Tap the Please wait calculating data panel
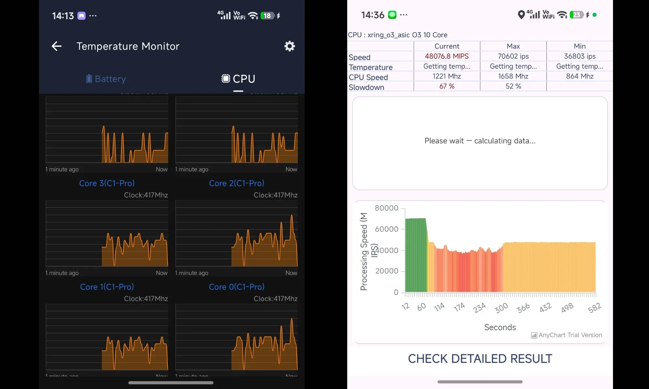Image resolution: width=649 pixels, height=389 pixels. click(x=480, y=143)
